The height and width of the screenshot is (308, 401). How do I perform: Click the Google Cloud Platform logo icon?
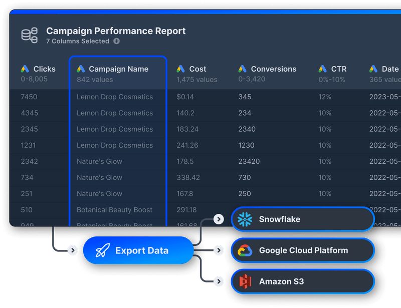[244, 250]
